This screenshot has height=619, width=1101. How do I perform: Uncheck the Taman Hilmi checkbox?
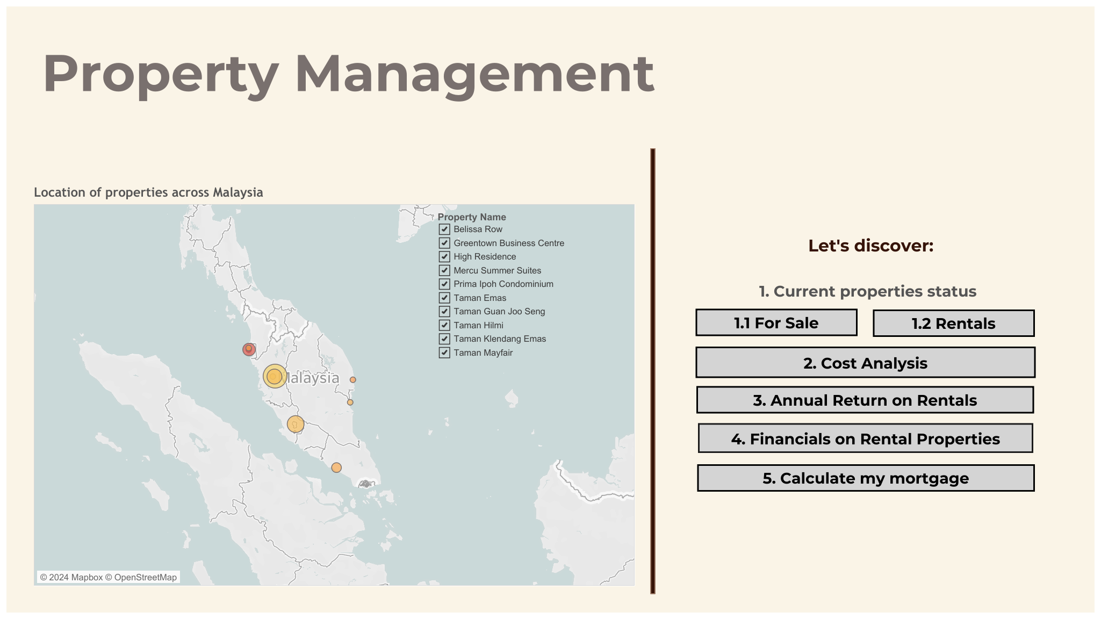[444, 325]
